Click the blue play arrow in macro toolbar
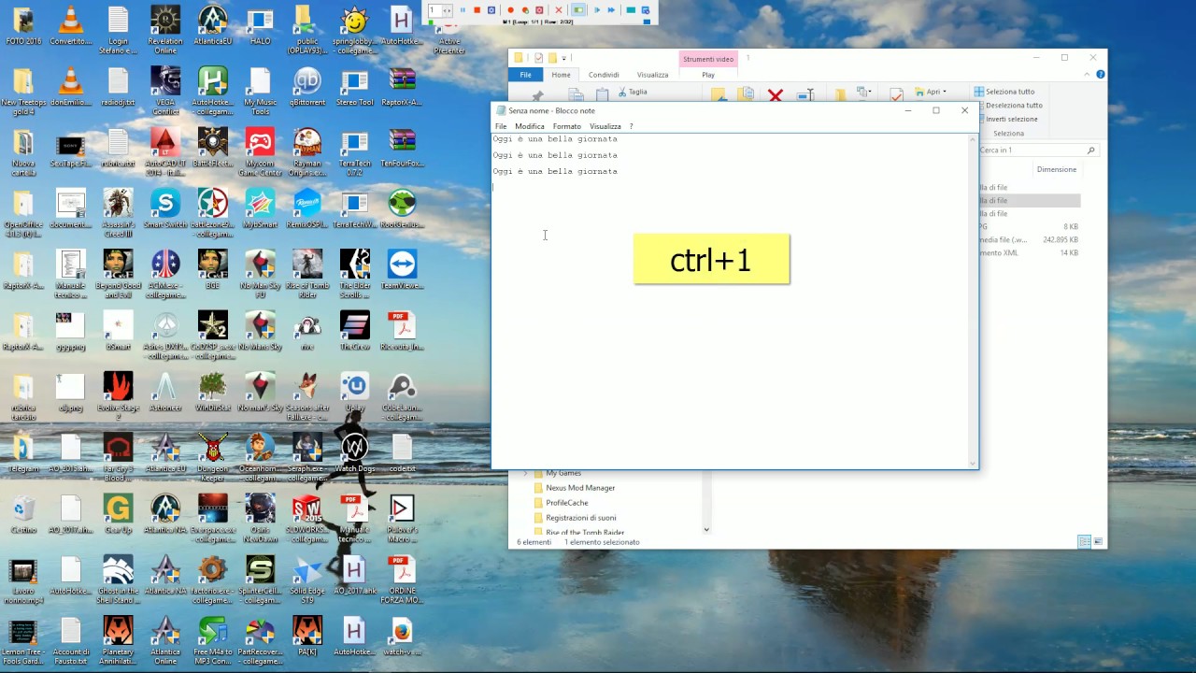 tap(598, 10)
